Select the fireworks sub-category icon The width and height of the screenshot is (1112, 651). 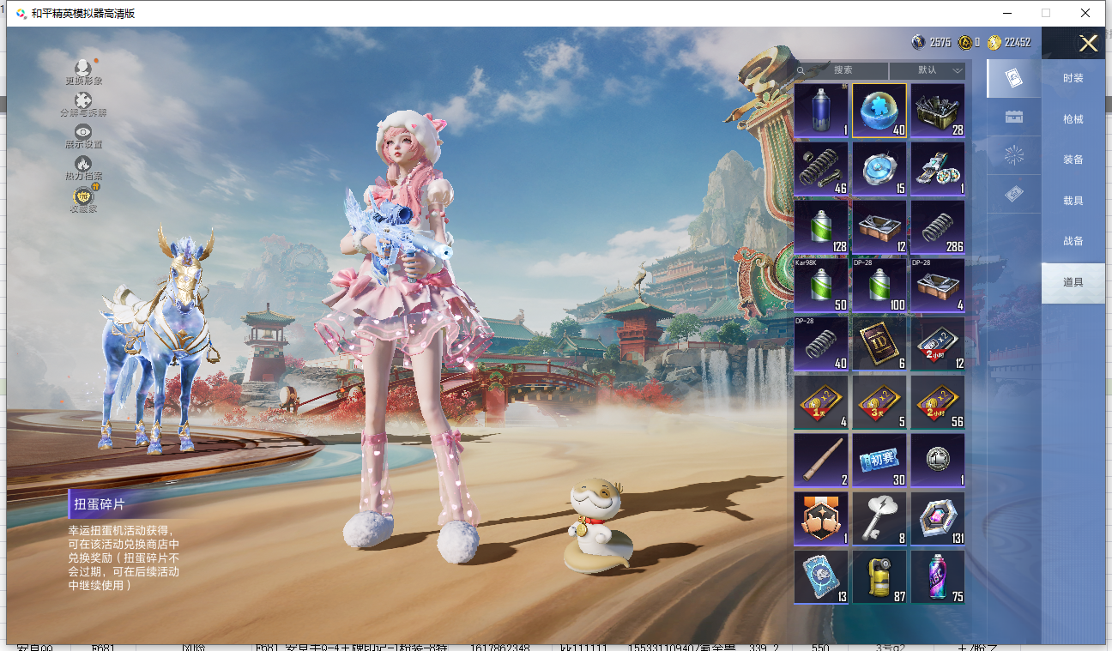click(x=1014, y=156)
